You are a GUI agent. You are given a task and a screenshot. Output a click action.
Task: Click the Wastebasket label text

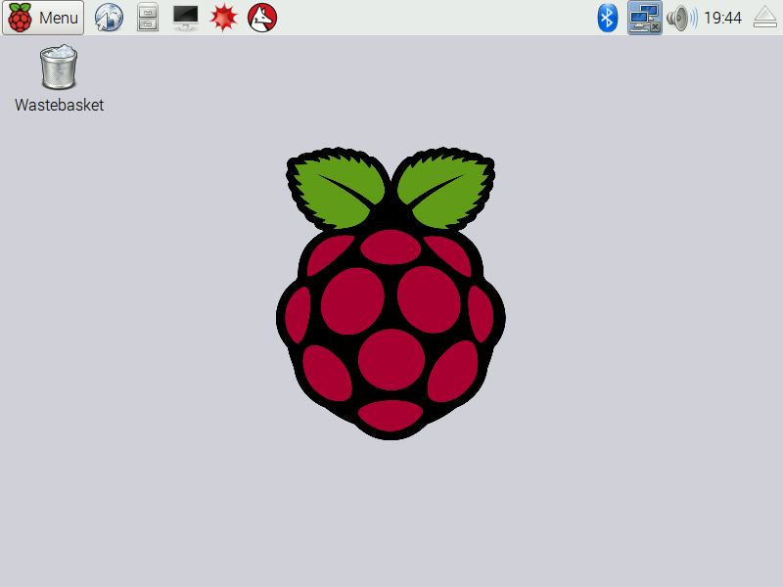[59, 105]
